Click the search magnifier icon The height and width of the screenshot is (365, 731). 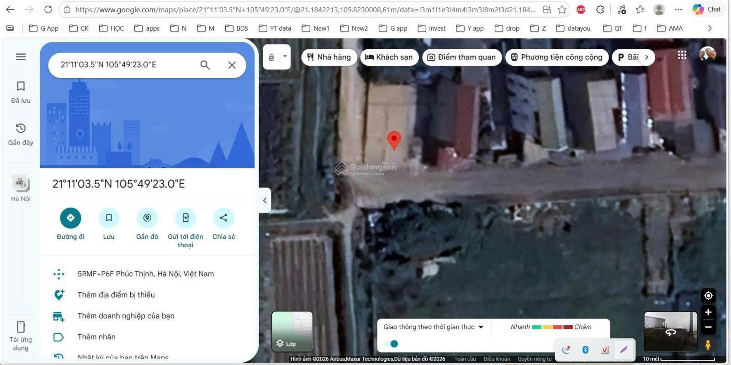[x=205, y=65]
